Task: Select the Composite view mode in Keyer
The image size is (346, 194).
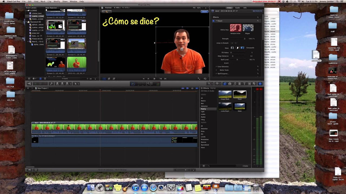Action: [242, 48]
